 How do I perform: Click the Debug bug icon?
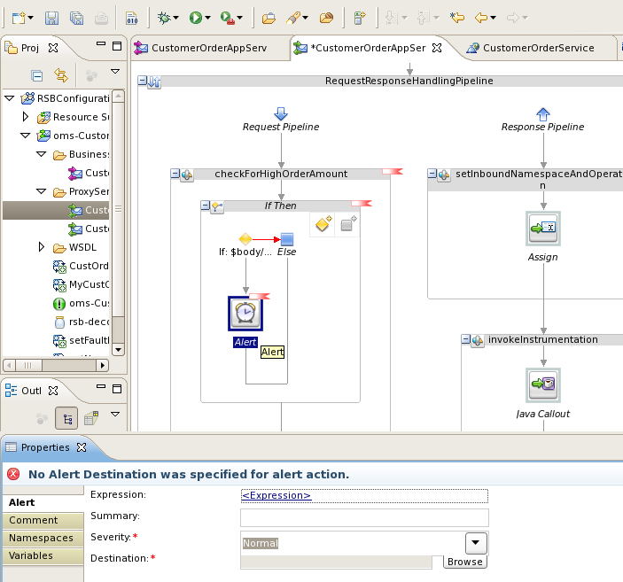point(164,18)
